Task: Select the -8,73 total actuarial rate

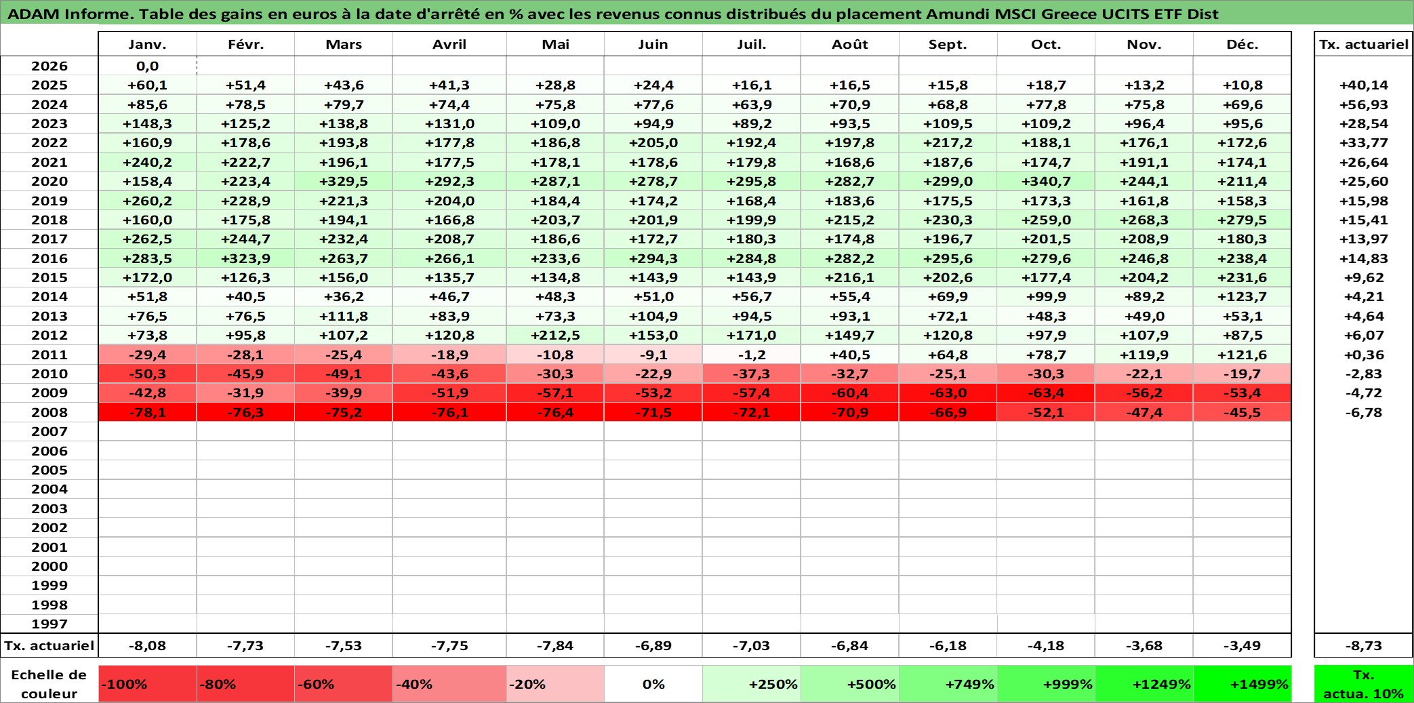Action: pos(1363,645)
